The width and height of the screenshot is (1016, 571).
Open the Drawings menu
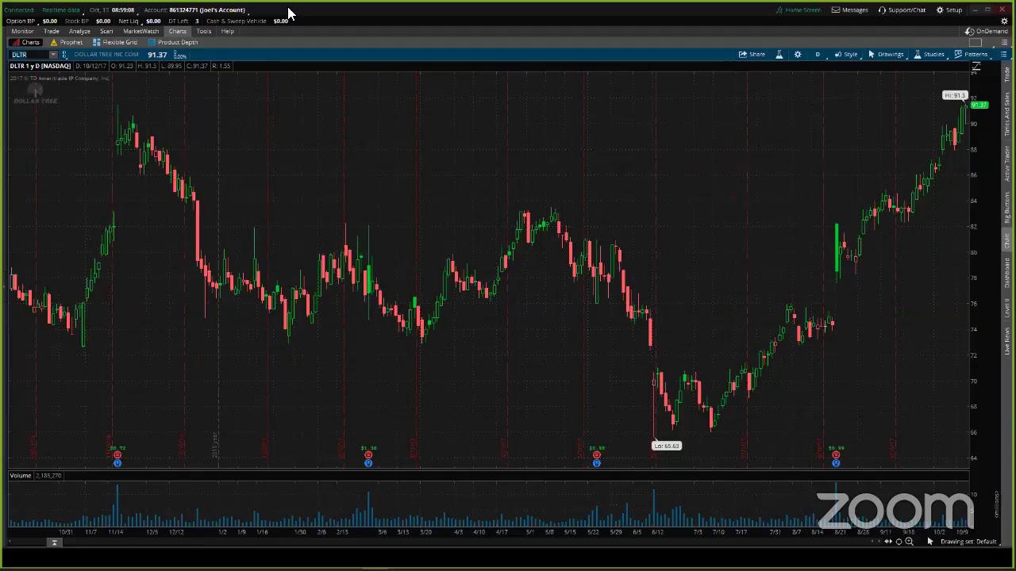(x=886, y=54)
